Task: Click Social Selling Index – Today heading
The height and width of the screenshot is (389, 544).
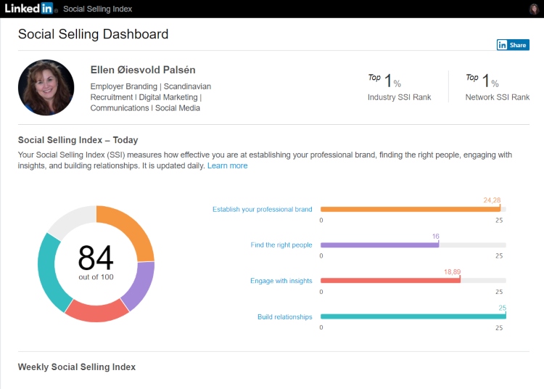Action: [x=78, y=140]
